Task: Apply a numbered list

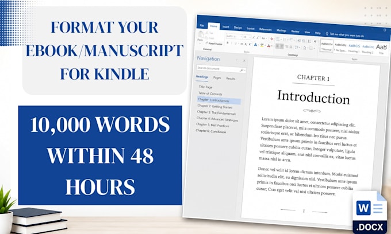Action: [285, 40]
